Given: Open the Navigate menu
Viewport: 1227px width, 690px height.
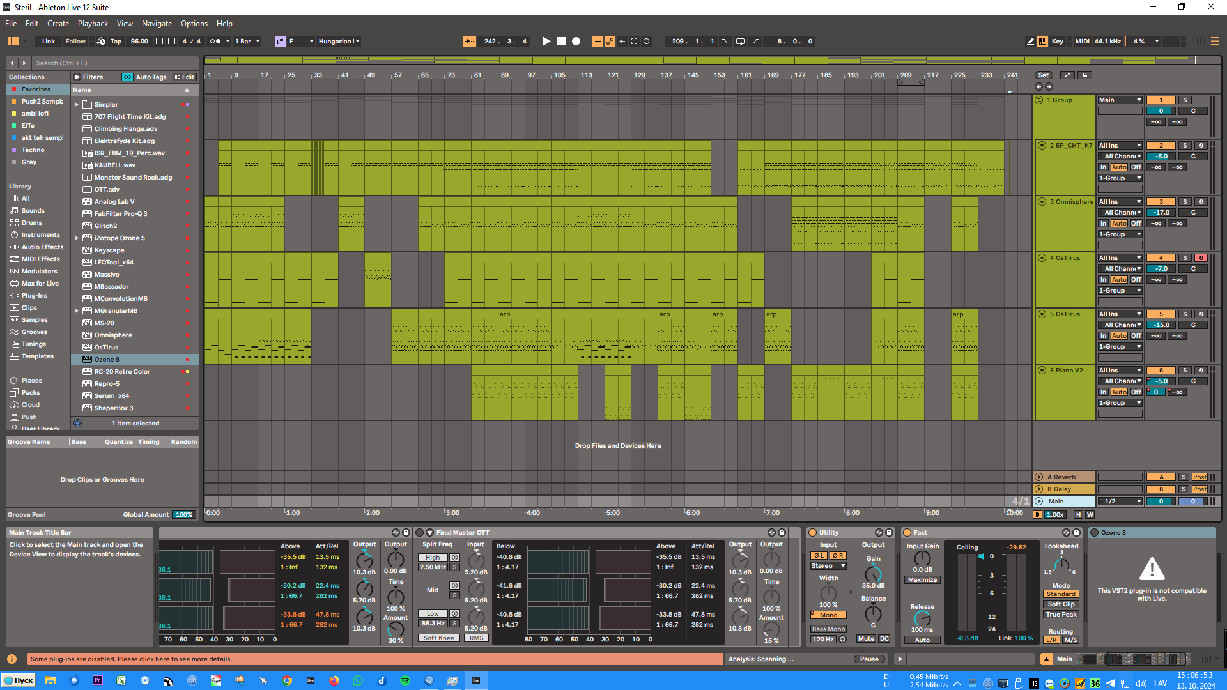Looking at the screenshot, I should tap(157, 24).
